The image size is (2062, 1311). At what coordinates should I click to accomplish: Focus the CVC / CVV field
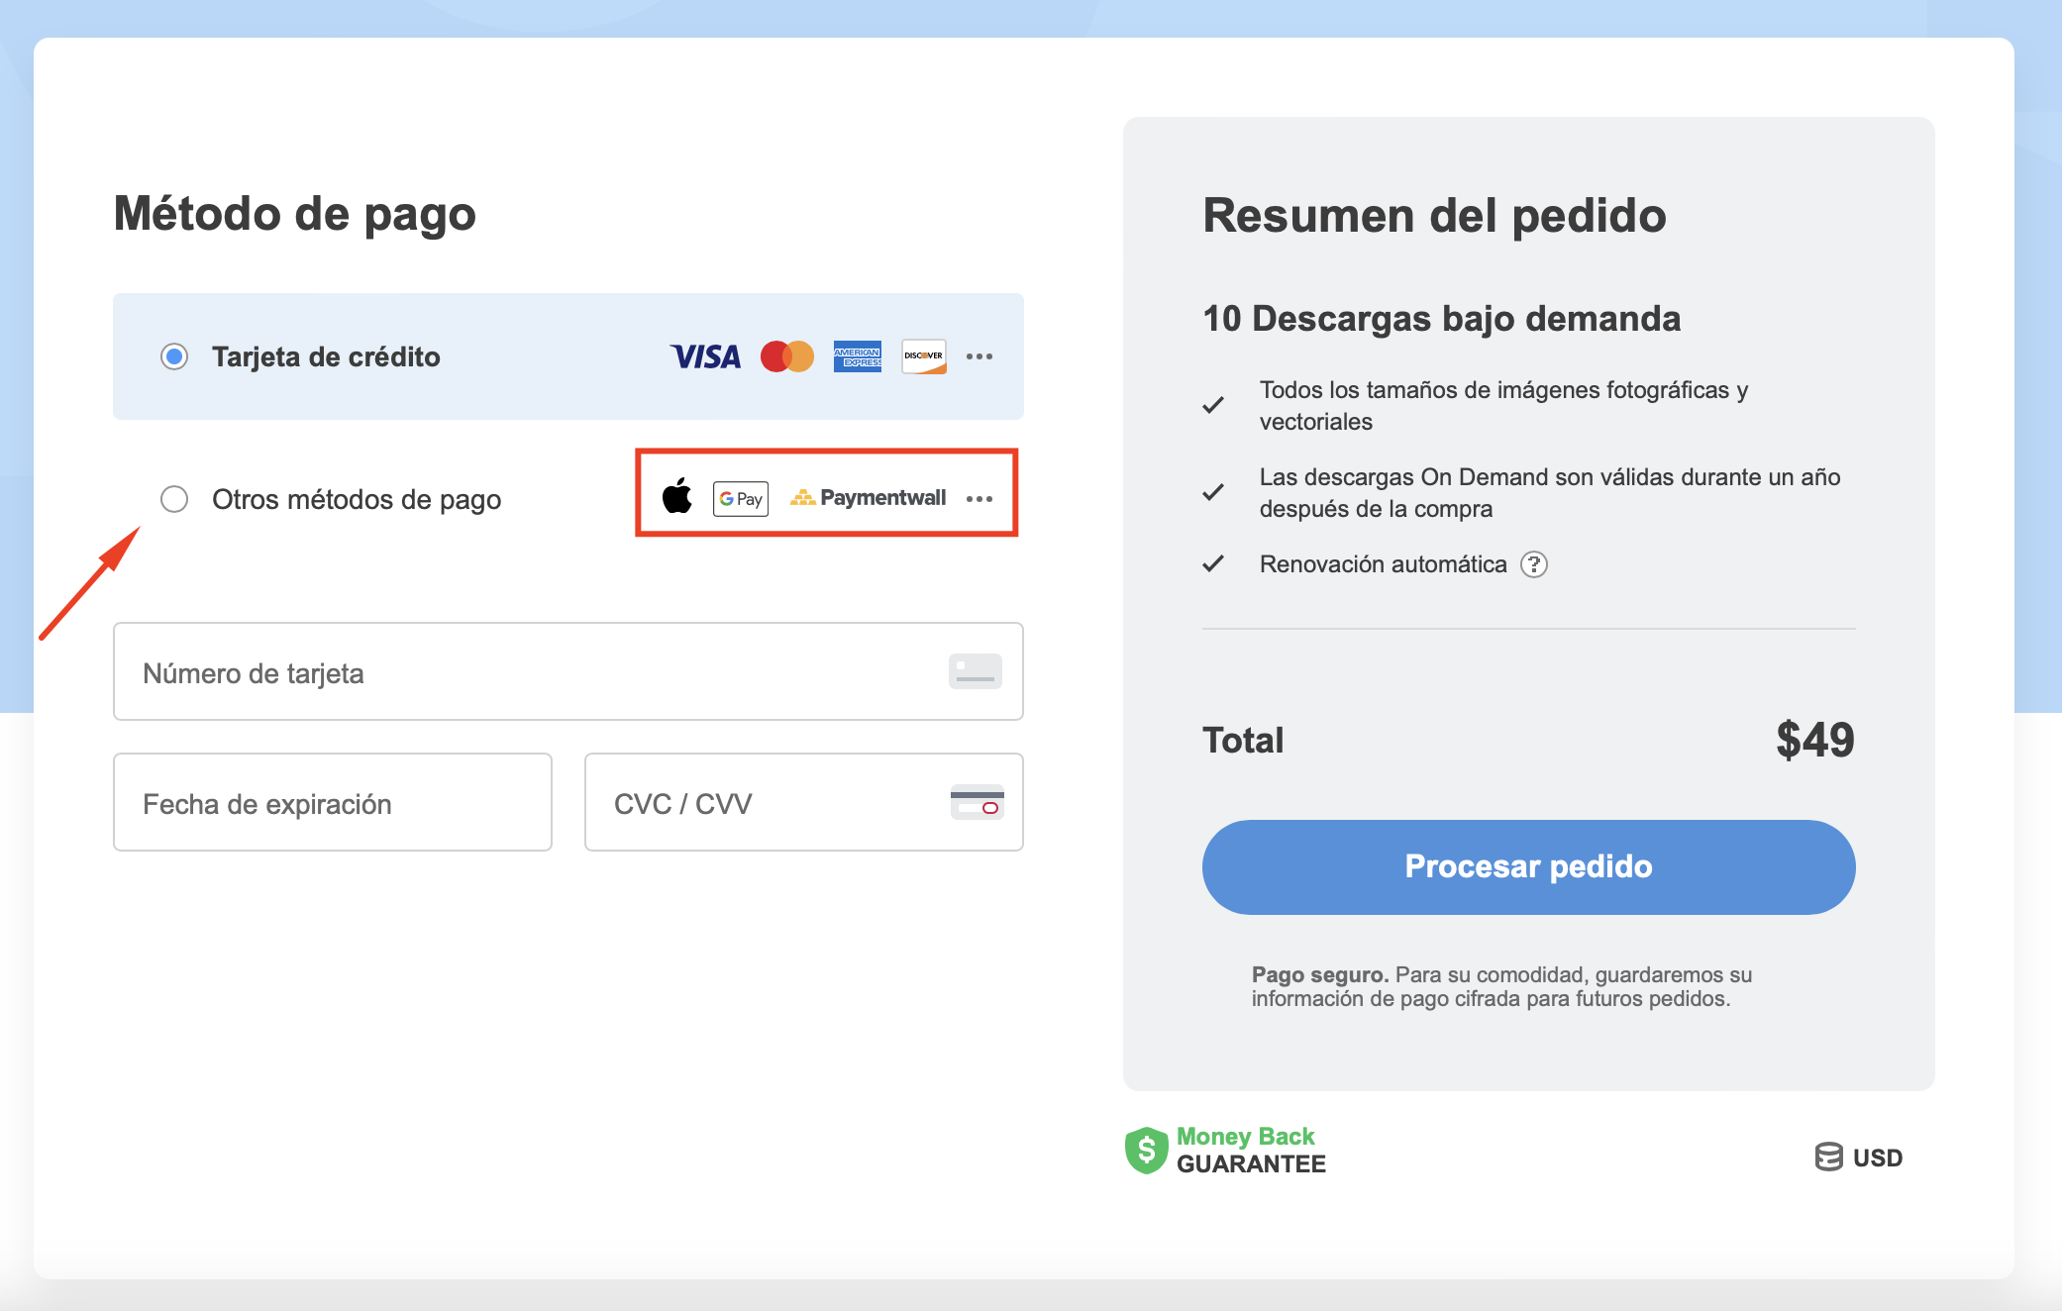click(804, 802)
